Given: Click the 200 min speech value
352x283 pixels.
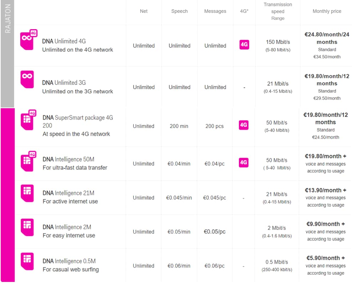Looking at the screenshot, I should [179, 126].
